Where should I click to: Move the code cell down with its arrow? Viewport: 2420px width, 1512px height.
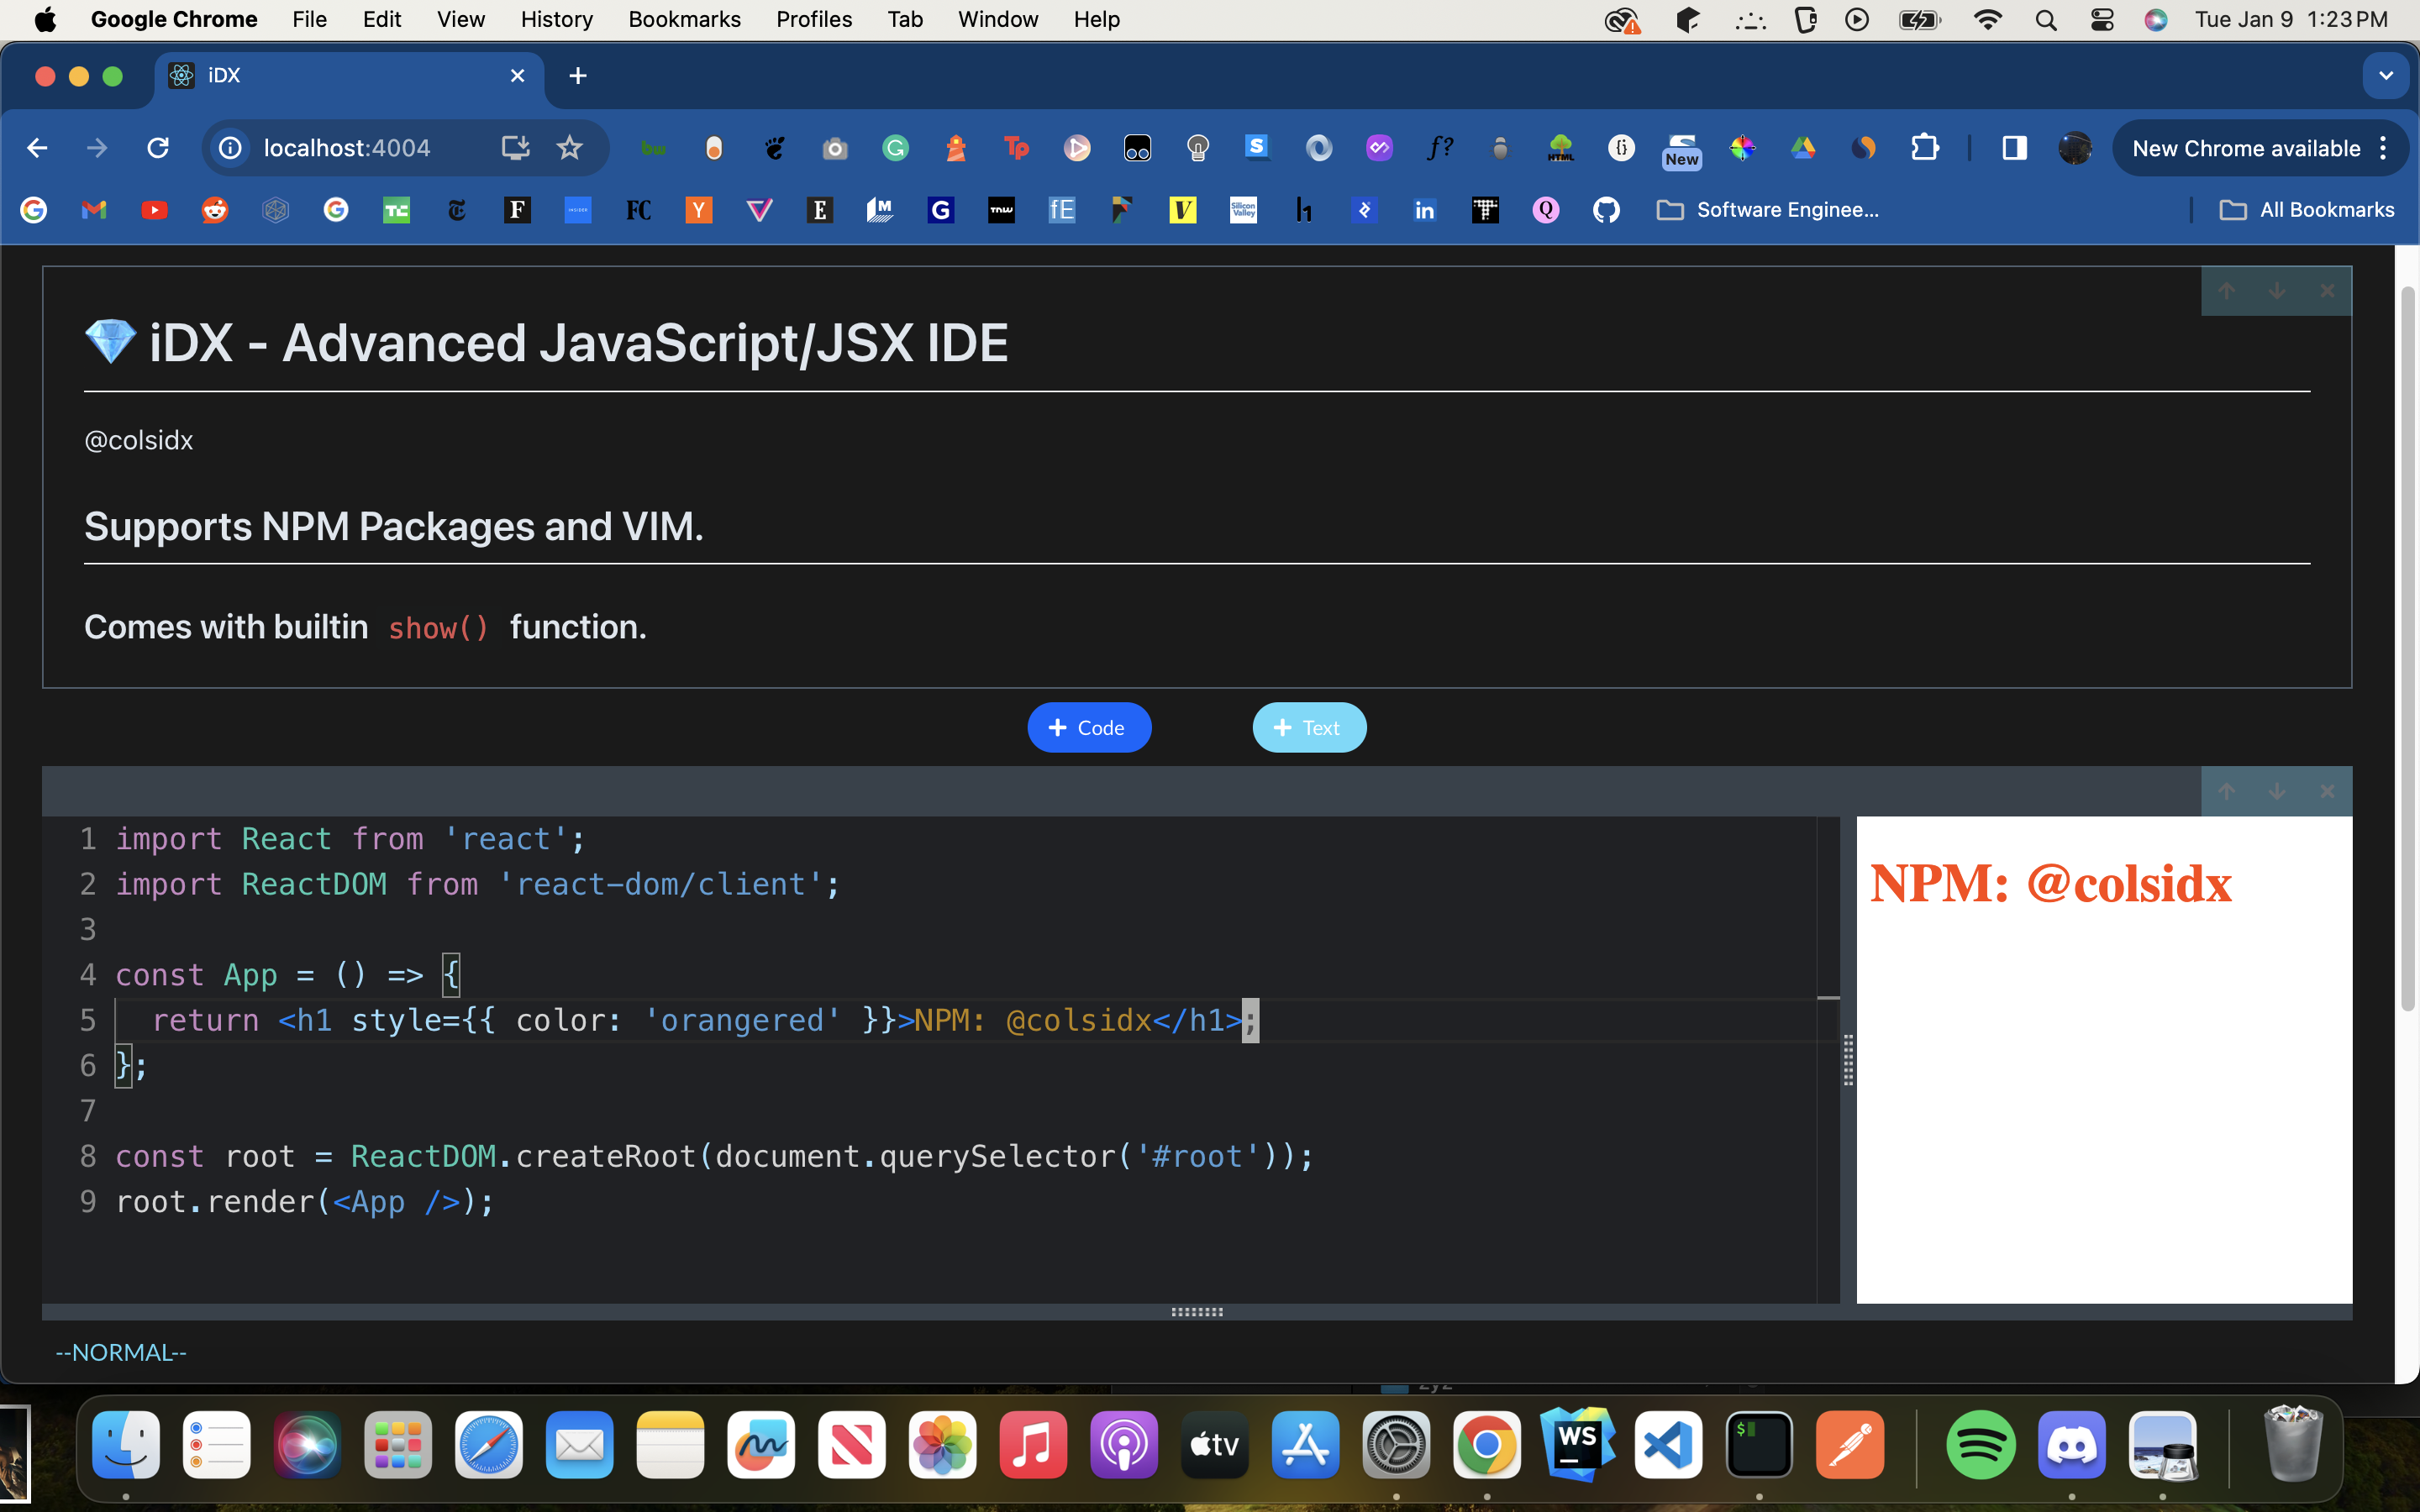click(2277, 792)
